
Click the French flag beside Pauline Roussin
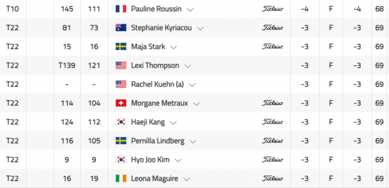pyautogui.click(x=121, y=9)
